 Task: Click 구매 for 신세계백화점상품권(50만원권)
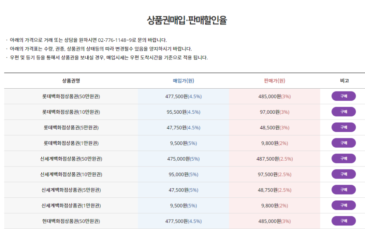344,159
